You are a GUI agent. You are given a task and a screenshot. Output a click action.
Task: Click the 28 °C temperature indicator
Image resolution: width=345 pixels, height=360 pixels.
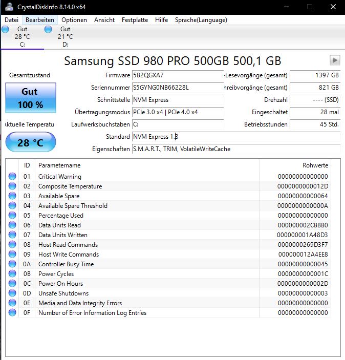(x=31, y=142)
